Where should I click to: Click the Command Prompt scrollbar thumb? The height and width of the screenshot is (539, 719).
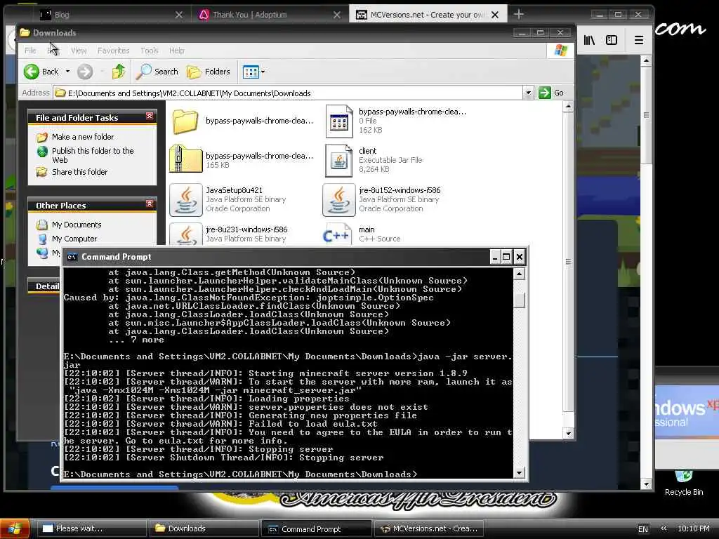[519, 300]
